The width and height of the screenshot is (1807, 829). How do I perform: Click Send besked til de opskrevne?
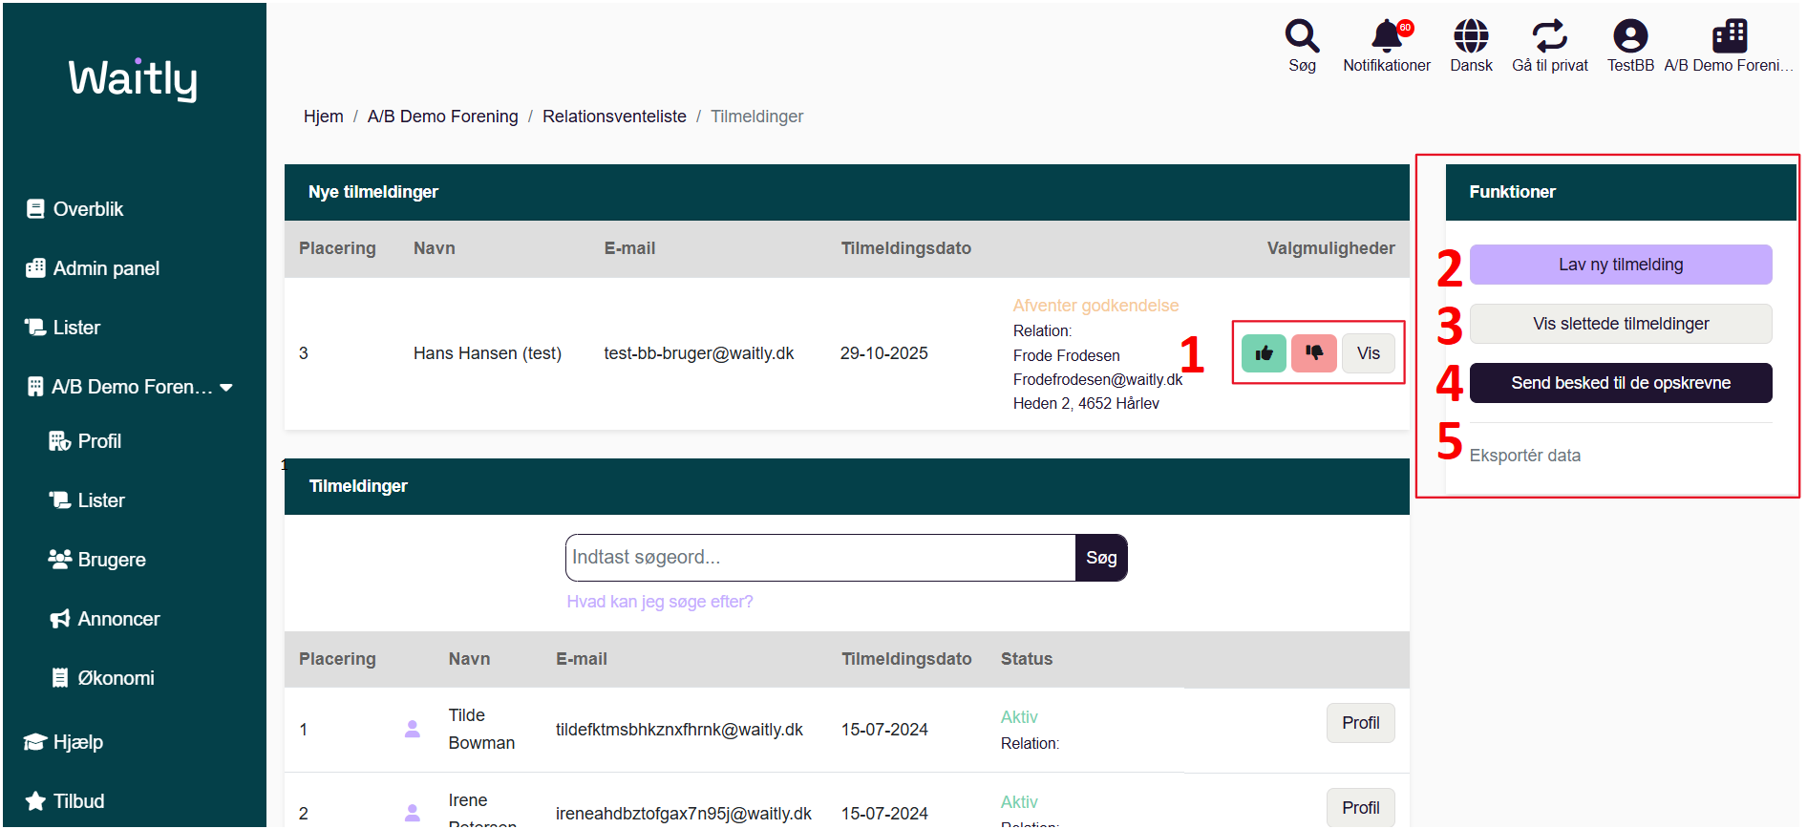1621,383
